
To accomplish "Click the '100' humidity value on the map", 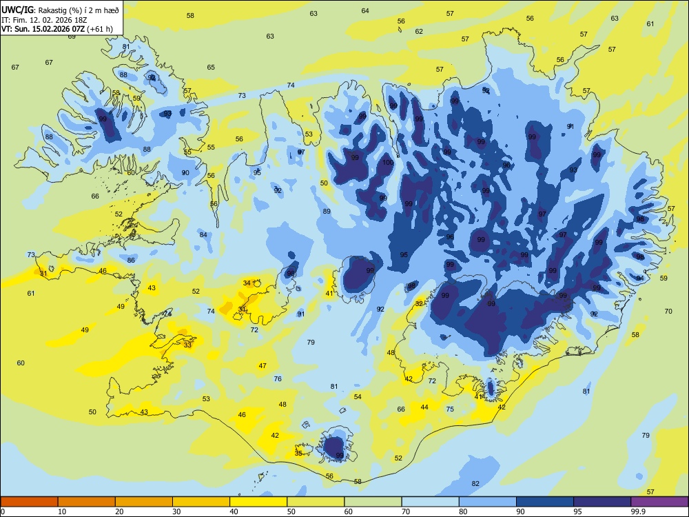I will tap(387, 162).
